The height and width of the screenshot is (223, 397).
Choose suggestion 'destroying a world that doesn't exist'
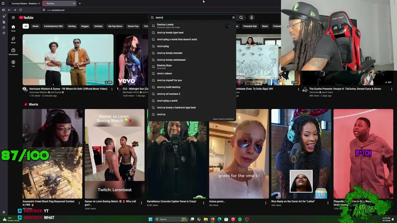tap(192, 39)
